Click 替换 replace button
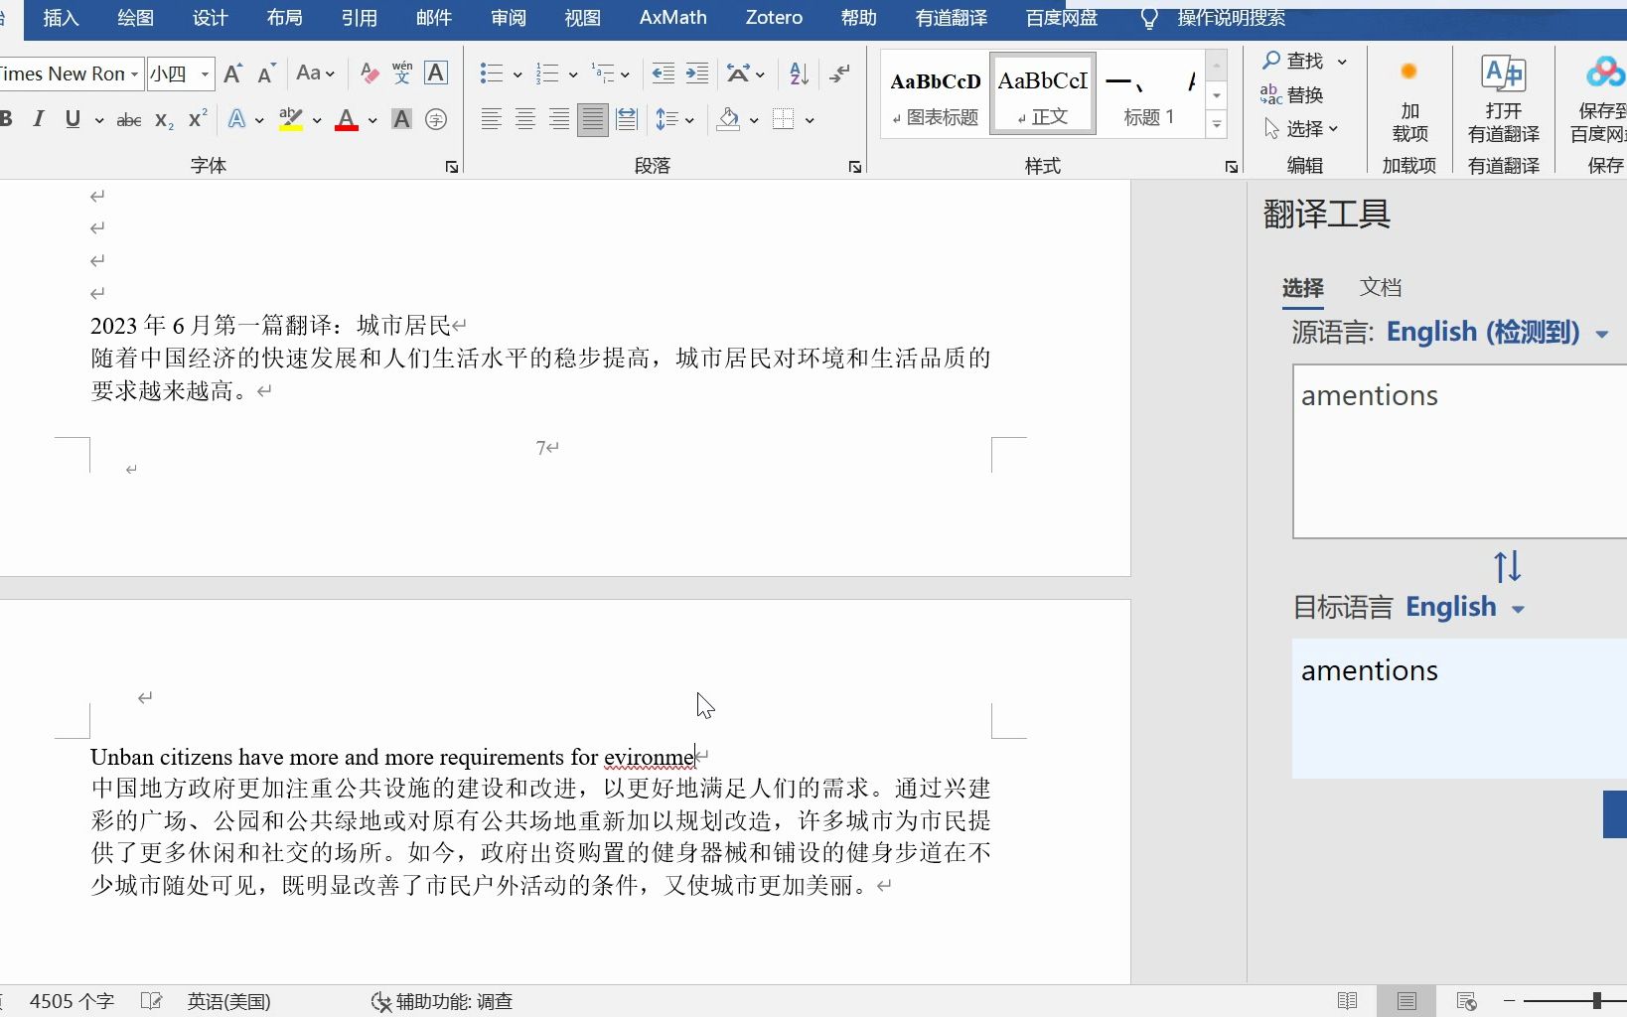The height and width of the screenshot is (1017, 1627). [x=1292, y=95]
